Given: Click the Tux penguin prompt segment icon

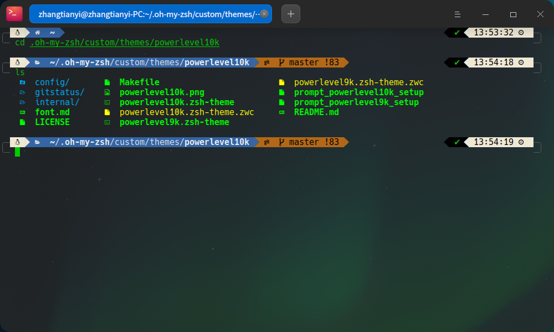Looking at the screenshot, I should tap(19, 62).
